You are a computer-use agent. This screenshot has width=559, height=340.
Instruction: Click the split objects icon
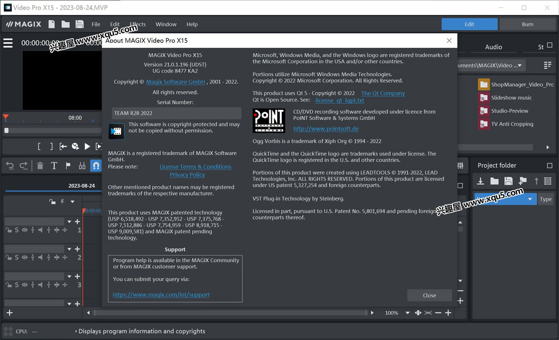pyautogui.click(x=82, y=165)
